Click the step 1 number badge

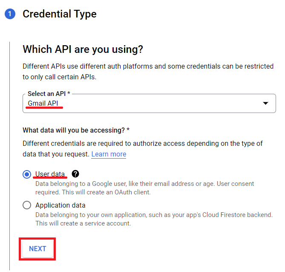(x=10, y=14)
